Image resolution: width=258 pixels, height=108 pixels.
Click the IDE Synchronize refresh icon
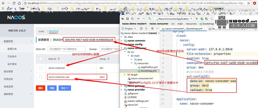(132, 19)
